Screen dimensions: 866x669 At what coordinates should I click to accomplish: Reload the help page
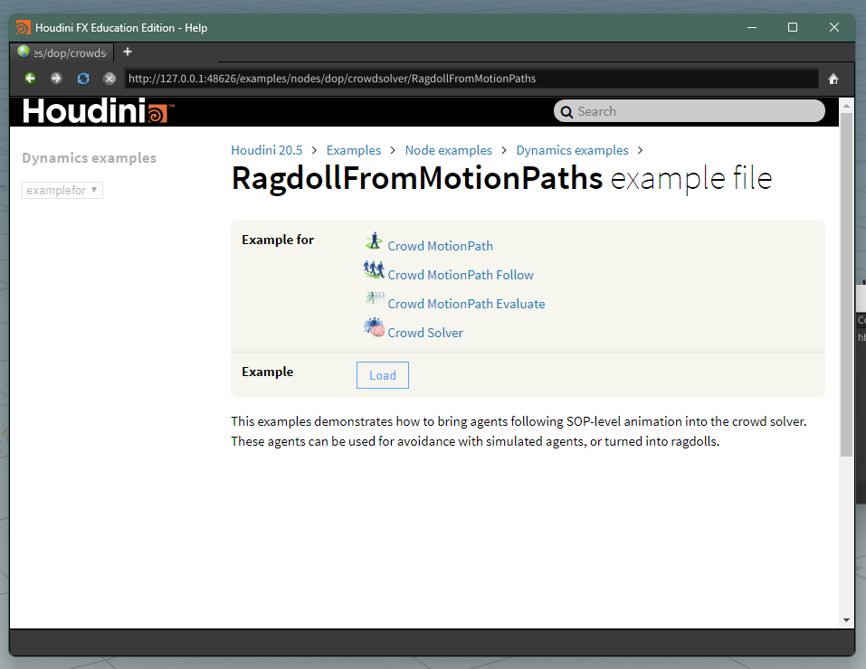point(83,79)
